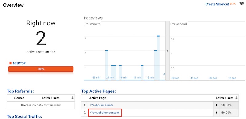Sort Top Referrals by the down arrow

click(x=72, y=98)
